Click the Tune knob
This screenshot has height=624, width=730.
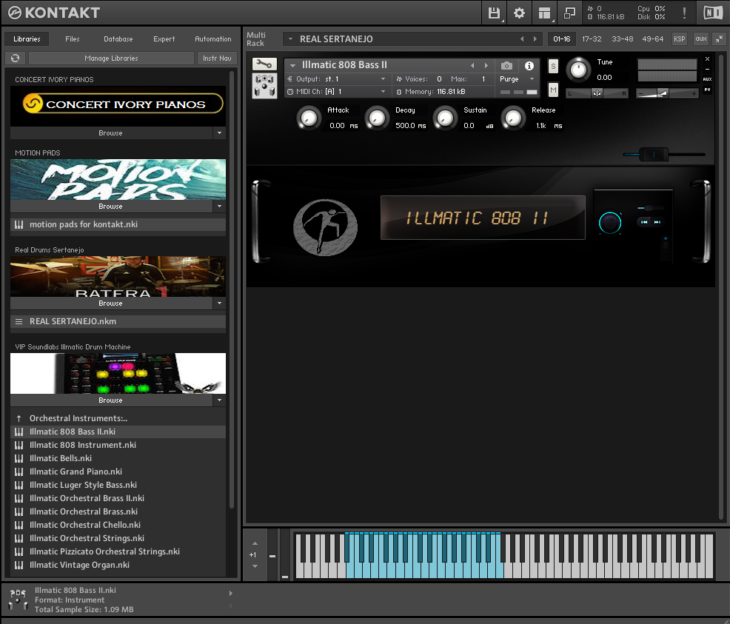578,70
